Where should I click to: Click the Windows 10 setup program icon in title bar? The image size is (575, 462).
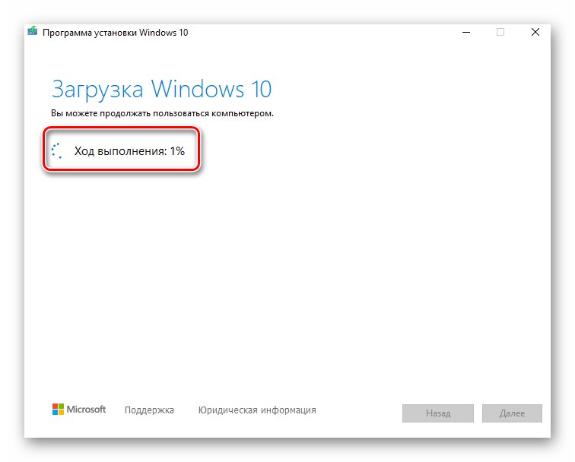tap(33, 31)
